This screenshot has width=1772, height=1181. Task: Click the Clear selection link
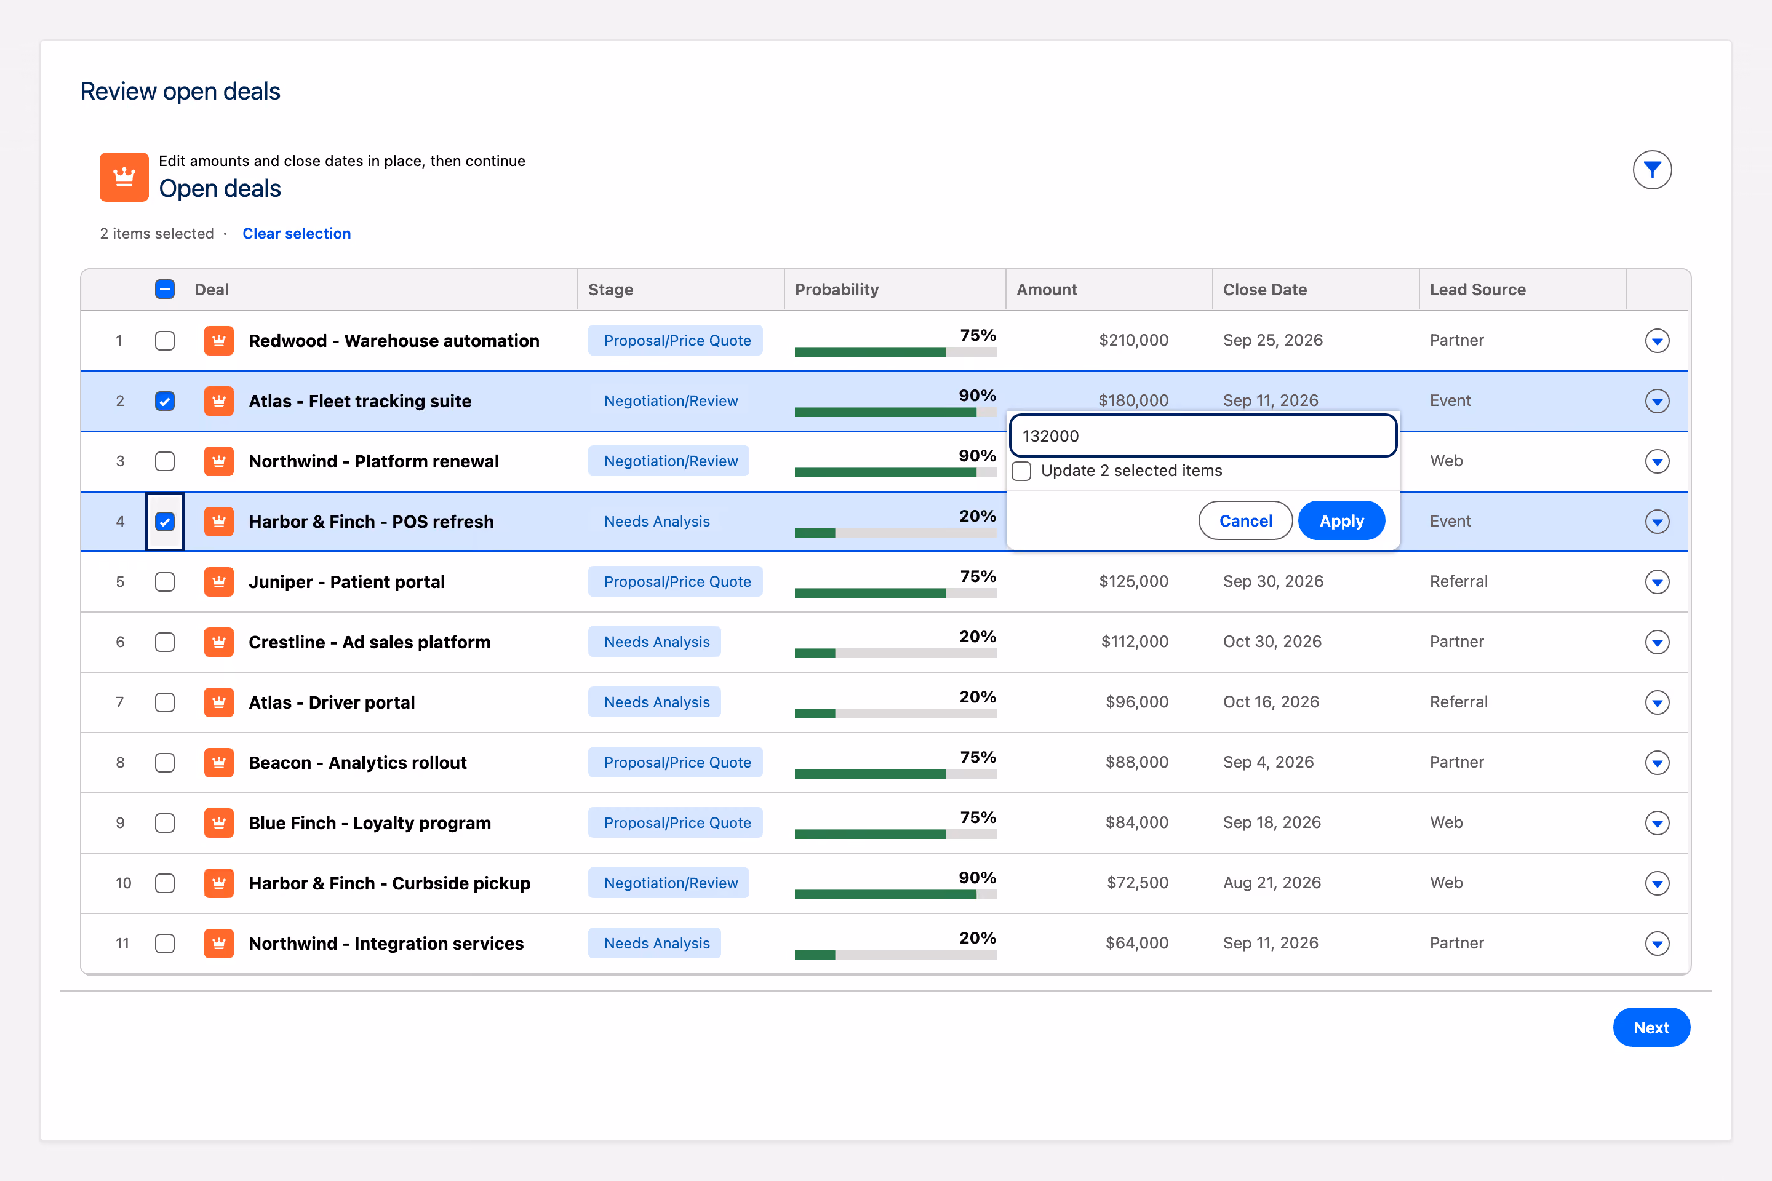click(296, 234)
